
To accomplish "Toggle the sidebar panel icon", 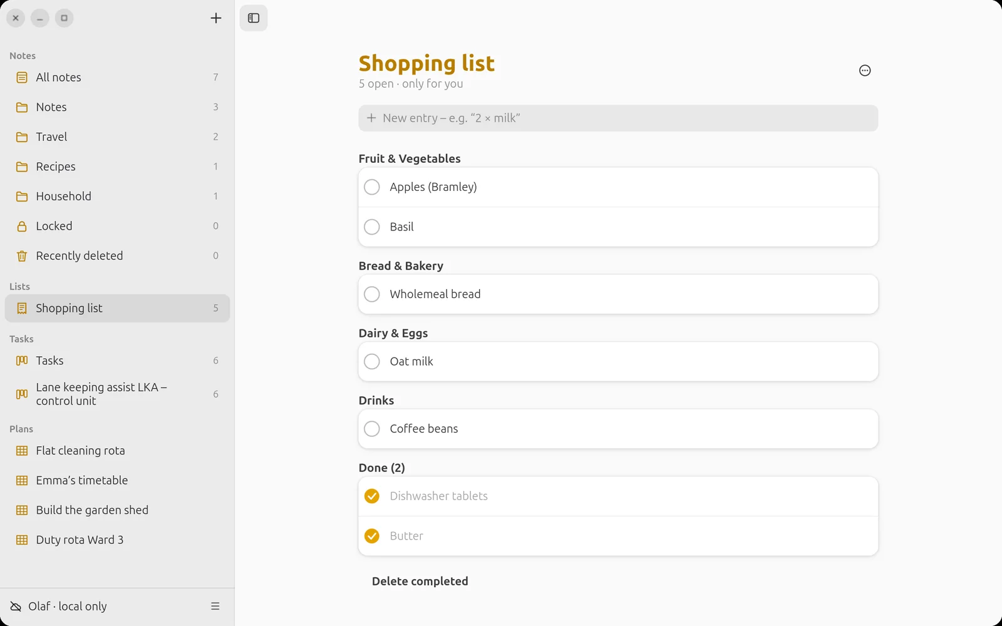I will 254,18.
